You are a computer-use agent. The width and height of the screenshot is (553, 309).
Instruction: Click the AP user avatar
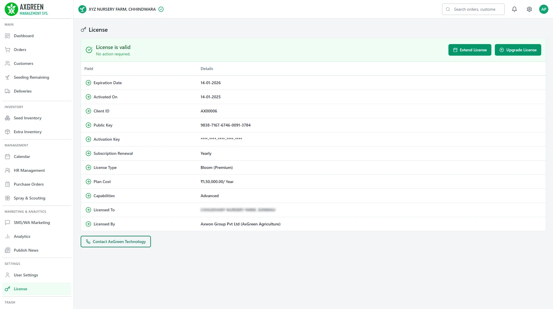543,9
